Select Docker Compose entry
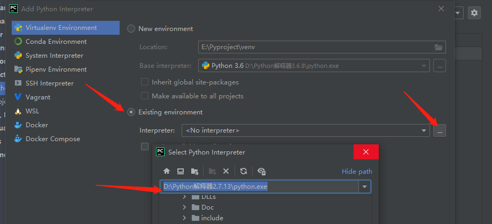492x224 pixels. pos(53,139)
